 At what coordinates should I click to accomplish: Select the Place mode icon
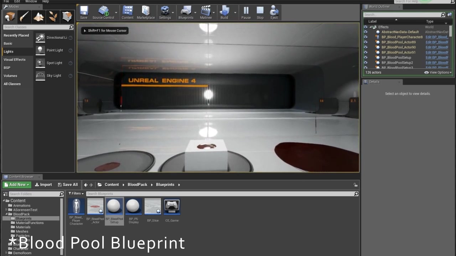coord(10,16)
